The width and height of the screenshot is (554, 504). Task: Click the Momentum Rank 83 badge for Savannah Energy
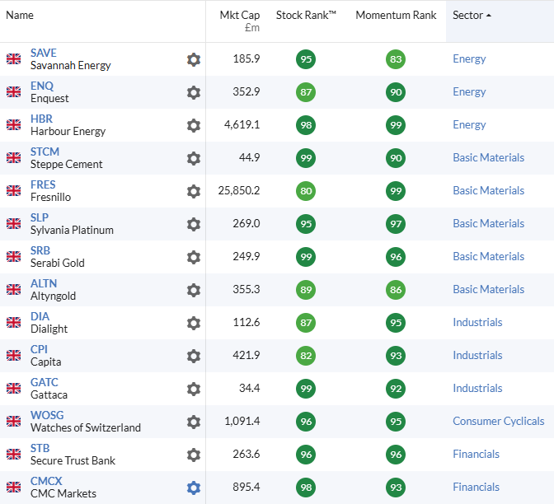coord(396,59)
